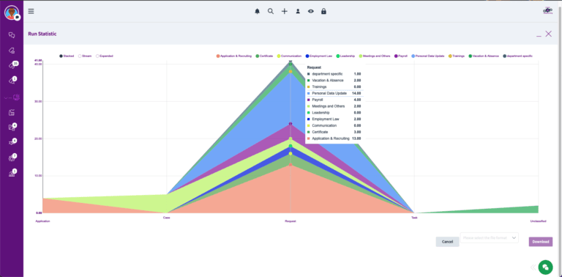Click the Unclassified x-axis label
562x277 pixels.
(x=538, y=221)
